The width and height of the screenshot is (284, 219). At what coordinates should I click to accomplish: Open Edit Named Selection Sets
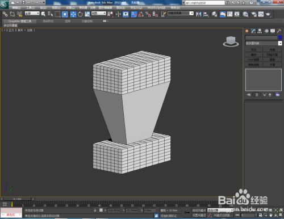[x=164, y=14]
